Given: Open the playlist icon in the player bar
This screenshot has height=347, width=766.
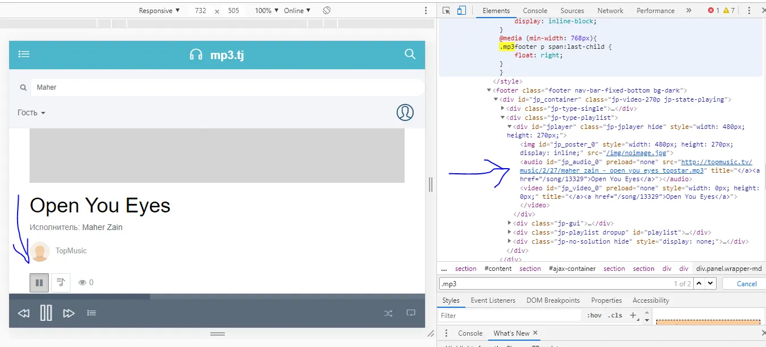Looking at the screenshot, I should click(91, 313).
